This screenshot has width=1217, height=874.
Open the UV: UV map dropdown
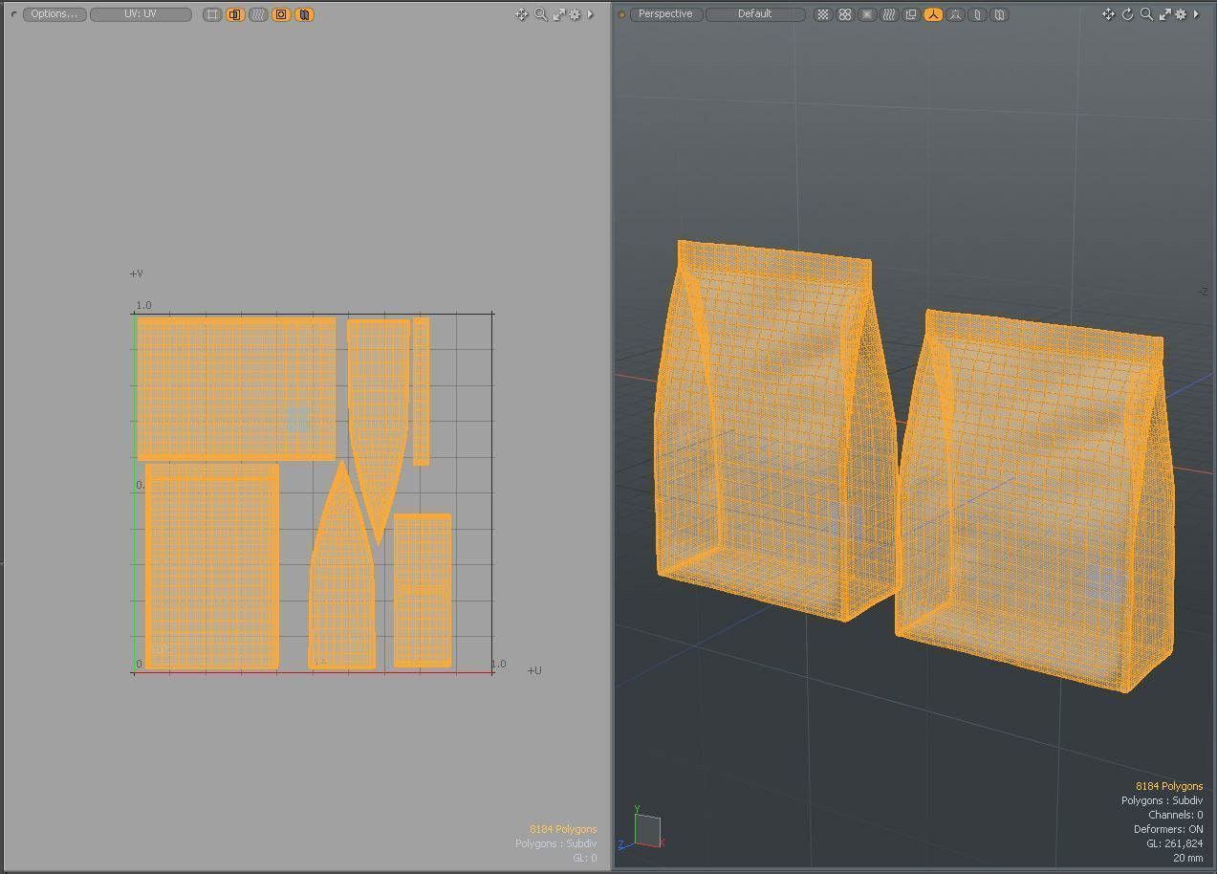click(141, 14)
